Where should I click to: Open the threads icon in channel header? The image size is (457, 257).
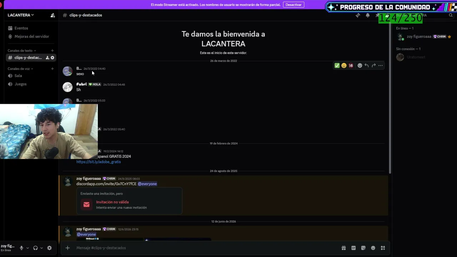point(358,15)
